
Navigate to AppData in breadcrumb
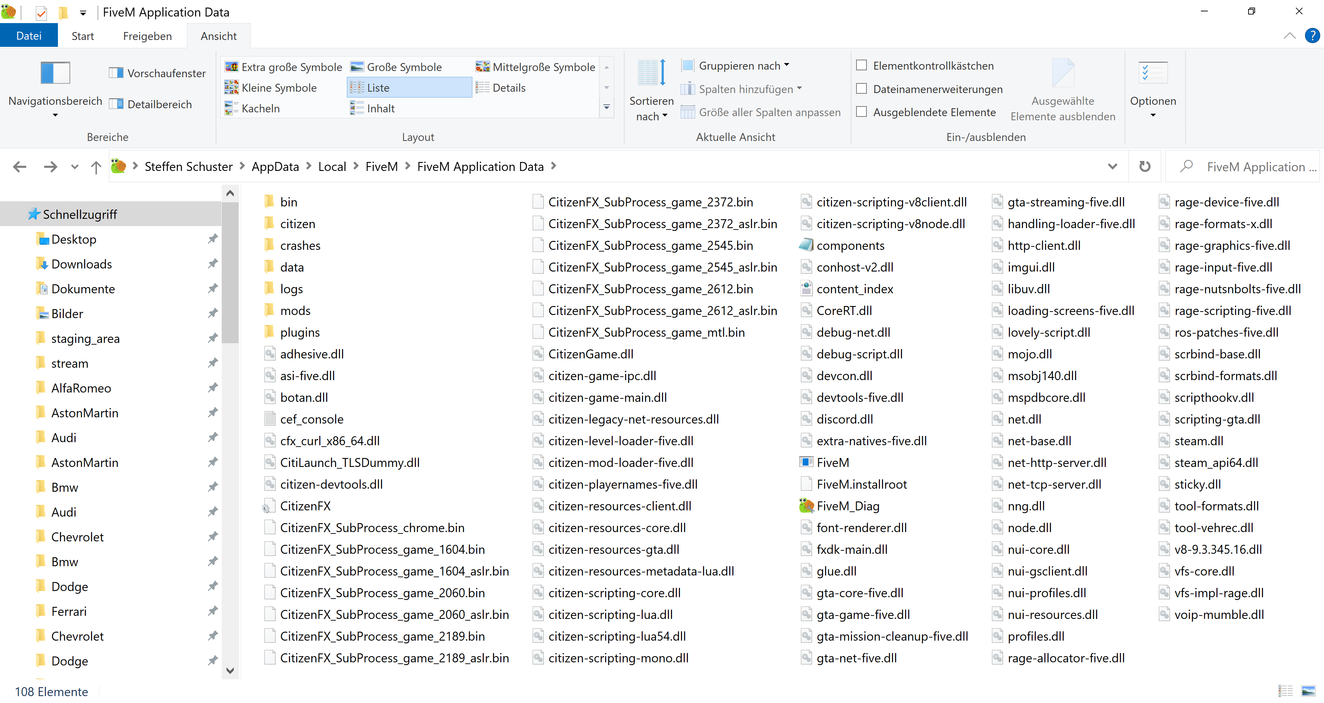coord(275,166)
